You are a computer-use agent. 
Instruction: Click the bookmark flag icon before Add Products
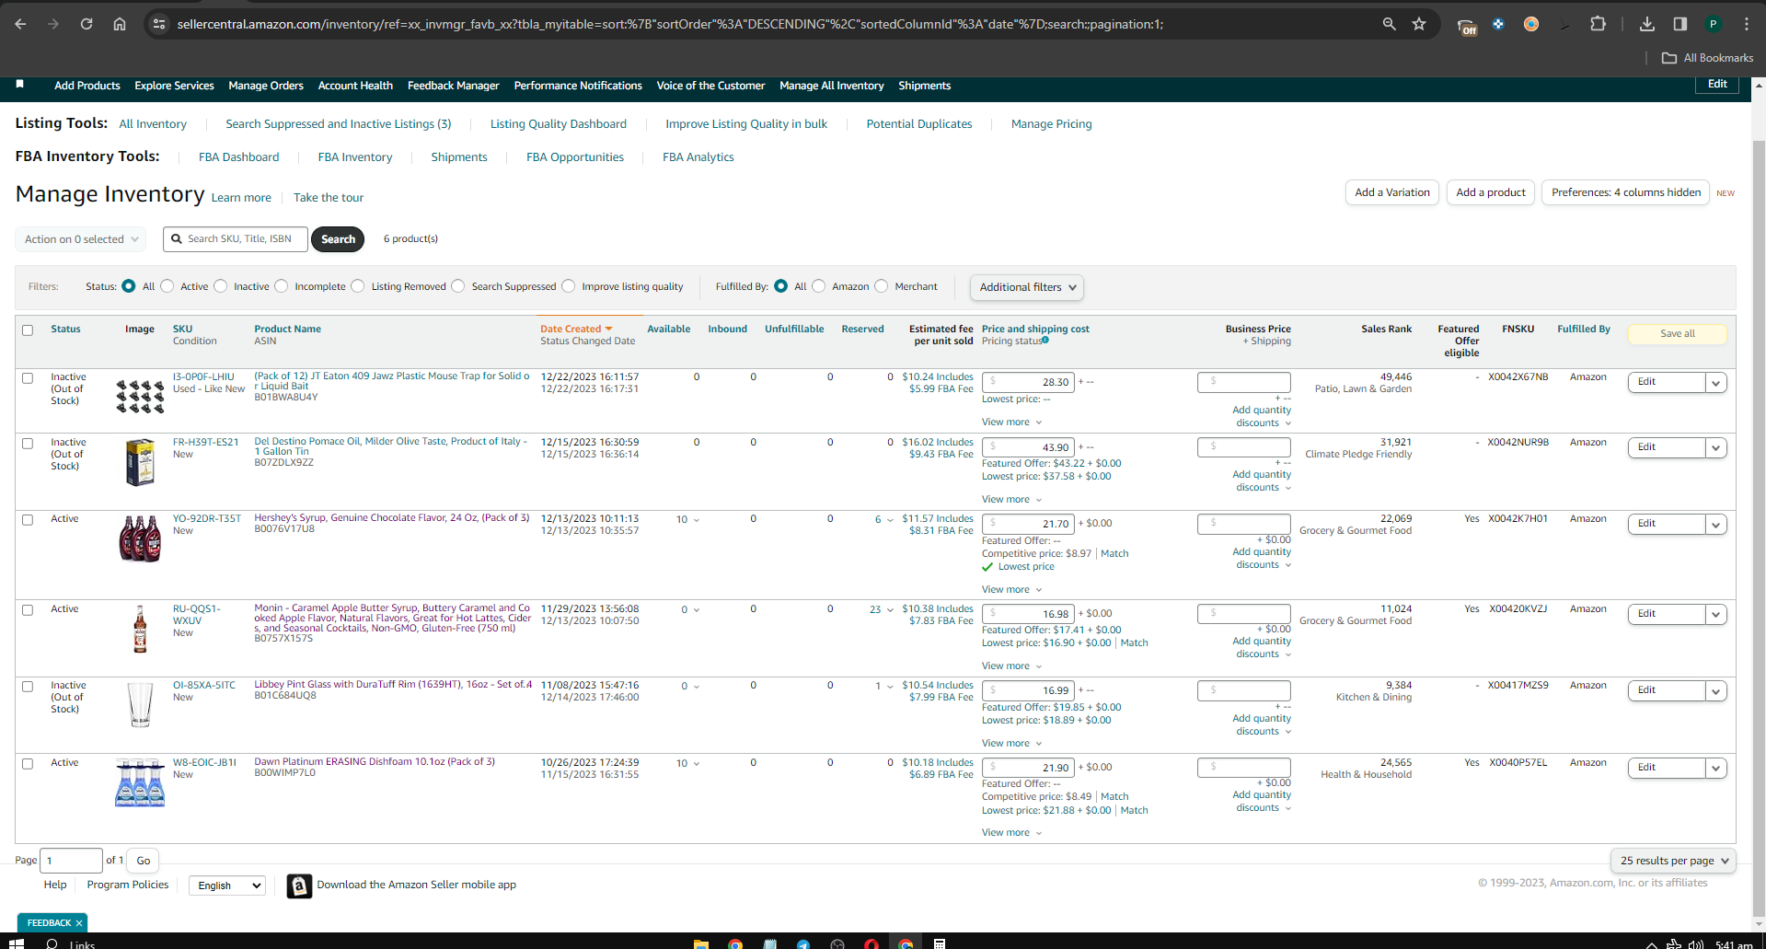[19, 85]
